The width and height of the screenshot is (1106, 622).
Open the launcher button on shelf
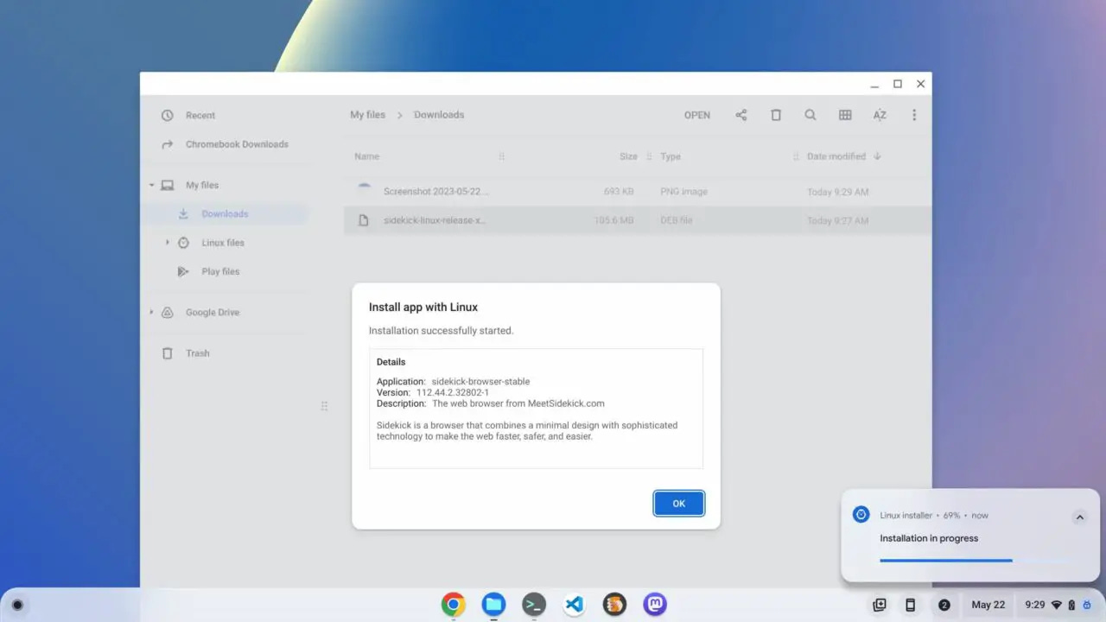17,605
